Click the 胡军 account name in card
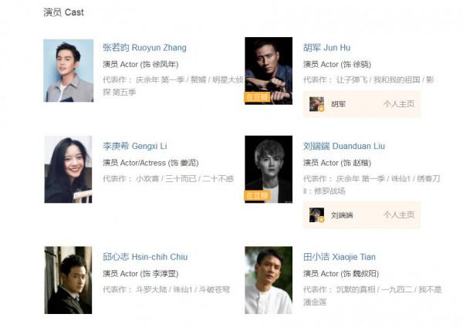This screenshot has height=331, width=463. (339, 104)
